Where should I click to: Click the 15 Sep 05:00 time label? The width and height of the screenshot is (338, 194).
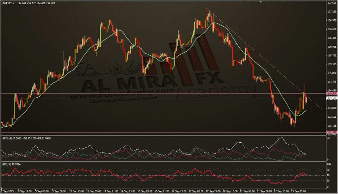point(145,191)
